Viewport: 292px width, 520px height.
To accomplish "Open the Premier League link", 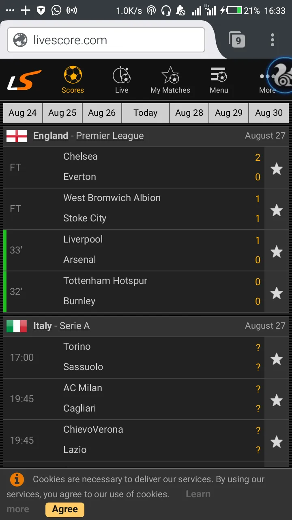I will click(110, 136).
